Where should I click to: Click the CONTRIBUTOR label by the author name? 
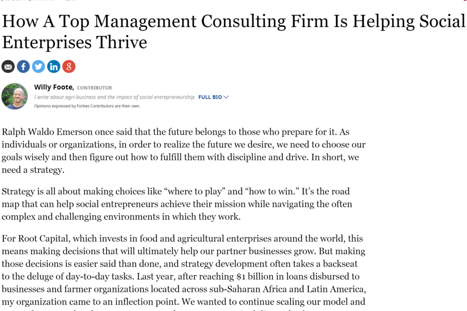(94, 88)
